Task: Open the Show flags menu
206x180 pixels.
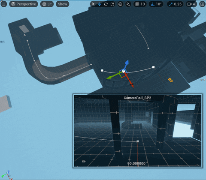Action: (x=63, y=4)
